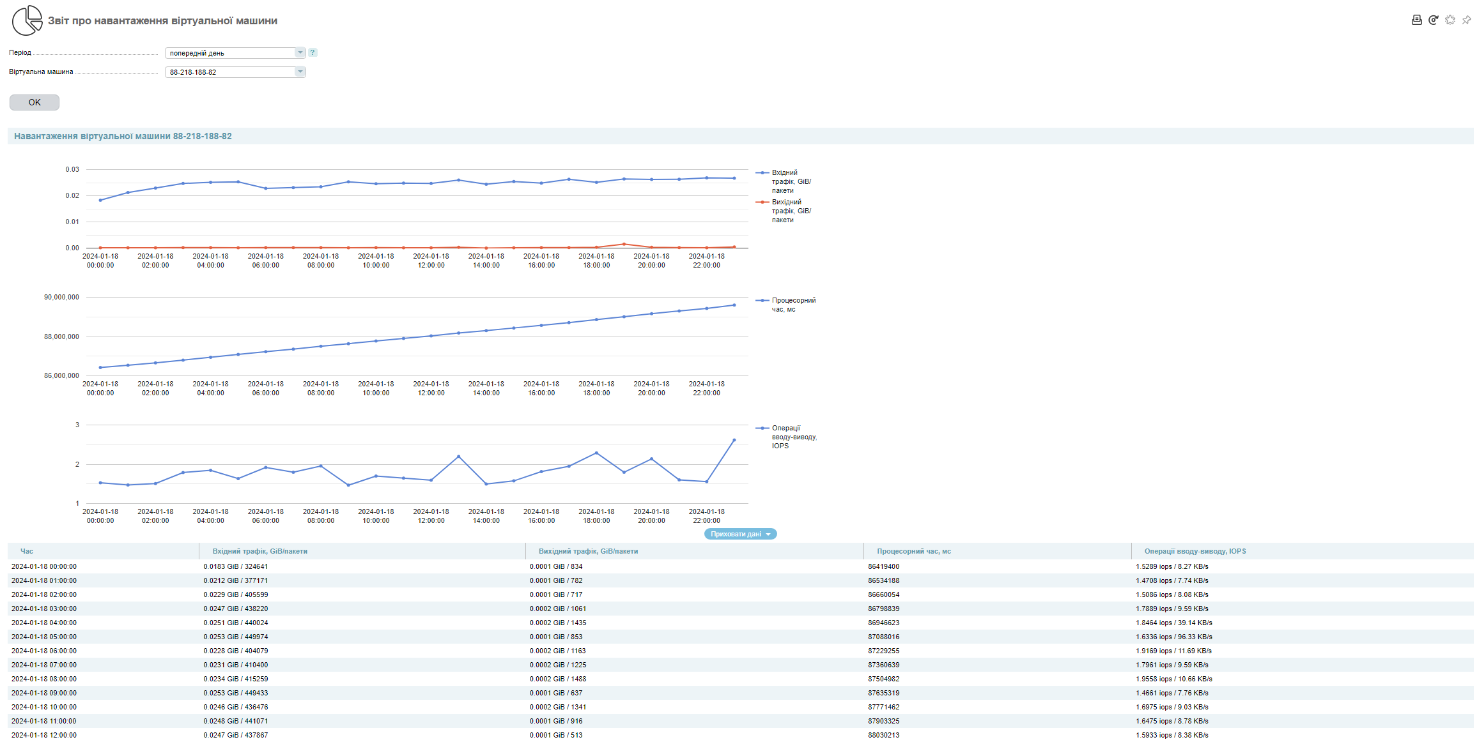Click the cell 1.8464 iops / 39.14 KB/s
This screenshot has height=742, width=1477.
(x=1174, y=623)
